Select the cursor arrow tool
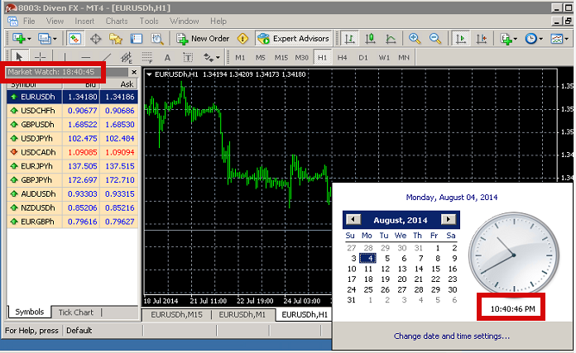Image resolution: width=576 pixels, height=353 pixels. click(19, 57)
